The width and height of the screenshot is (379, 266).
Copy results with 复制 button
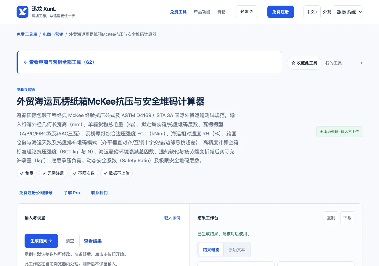tap(331, 218)
